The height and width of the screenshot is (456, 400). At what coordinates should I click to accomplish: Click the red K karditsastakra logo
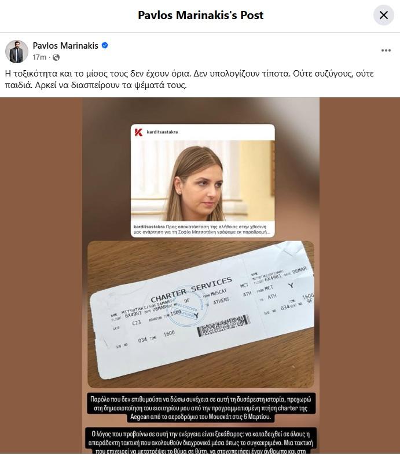[138, 132]
